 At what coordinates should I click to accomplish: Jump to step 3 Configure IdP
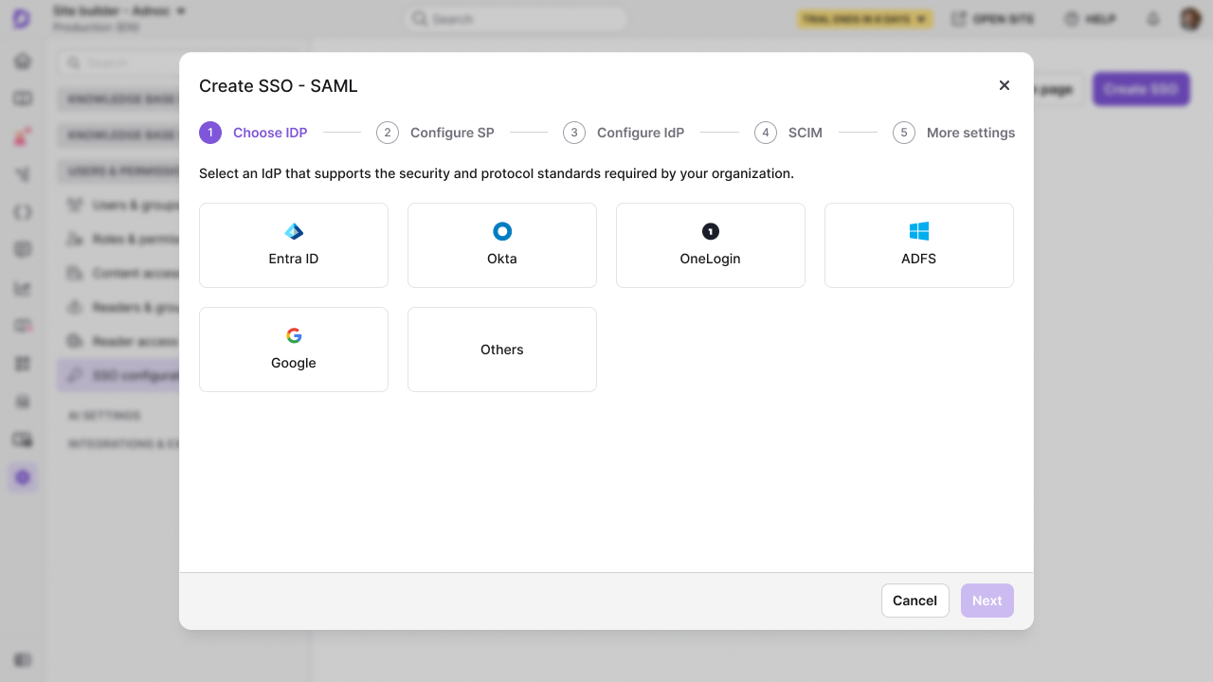(x=624, y=133)
